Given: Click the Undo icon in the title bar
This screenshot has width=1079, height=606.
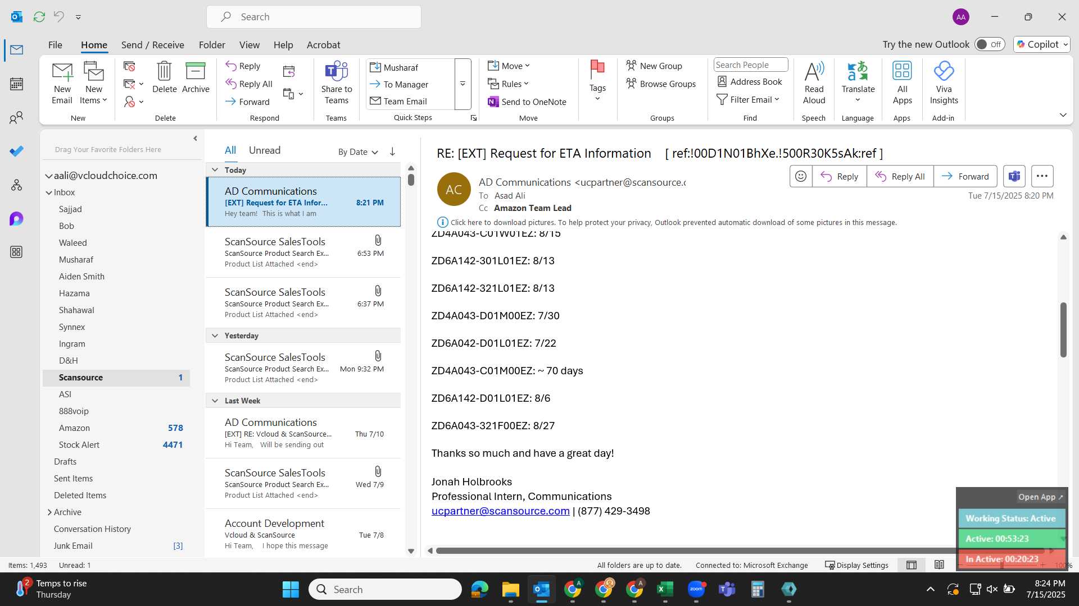Looking at the screenshot, I should coord(58,17).
